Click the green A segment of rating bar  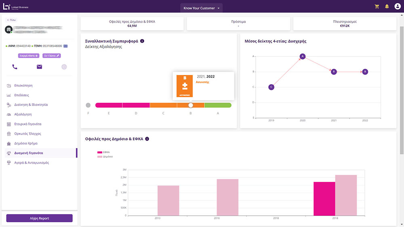[x=218, y=105]
